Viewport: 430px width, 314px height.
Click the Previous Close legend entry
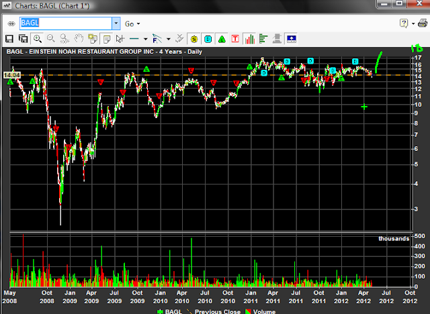pos(214,311)
